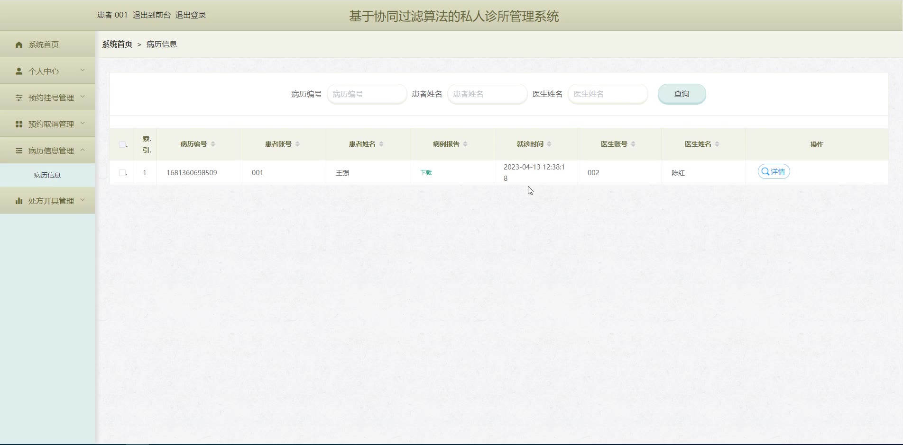Open the 预约挂号管理 sidebar menu

[x=47, y=98]
